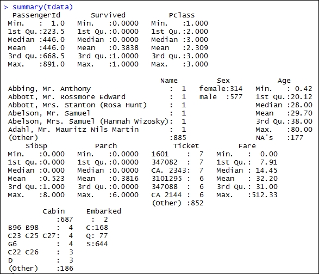Click the Pclass column header
Viewport: 319px width, 274px height.
[182, 15]
